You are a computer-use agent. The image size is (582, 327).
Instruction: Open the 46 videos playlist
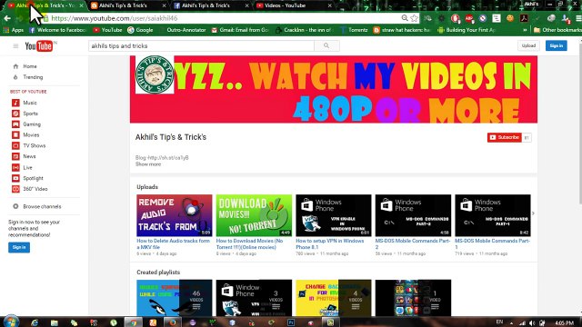(174, 298)
